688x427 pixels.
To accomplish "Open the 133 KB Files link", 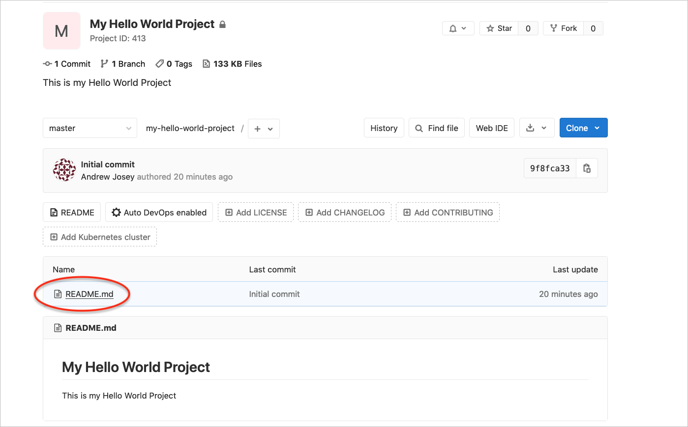I will [232, 64].
